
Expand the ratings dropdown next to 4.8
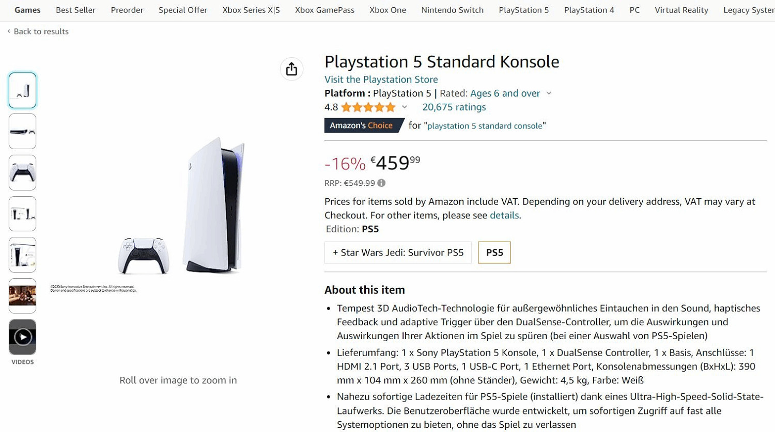pos(405,107)
